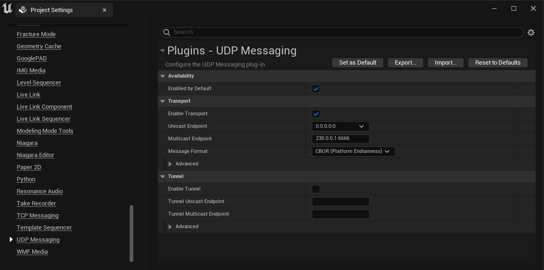Open IMG Media settings
544x270 pixels.
[31, 71]
